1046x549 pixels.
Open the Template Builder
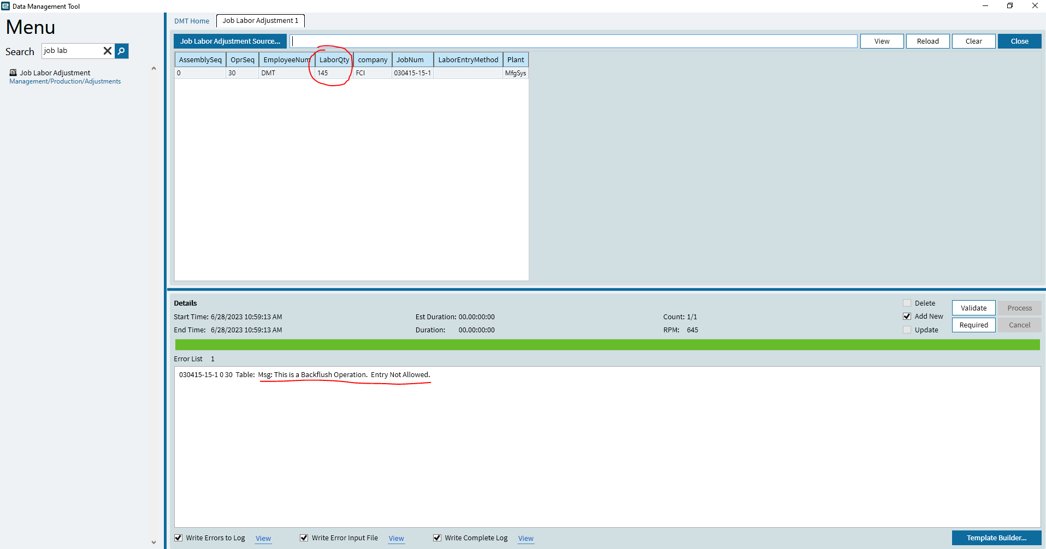996,538
